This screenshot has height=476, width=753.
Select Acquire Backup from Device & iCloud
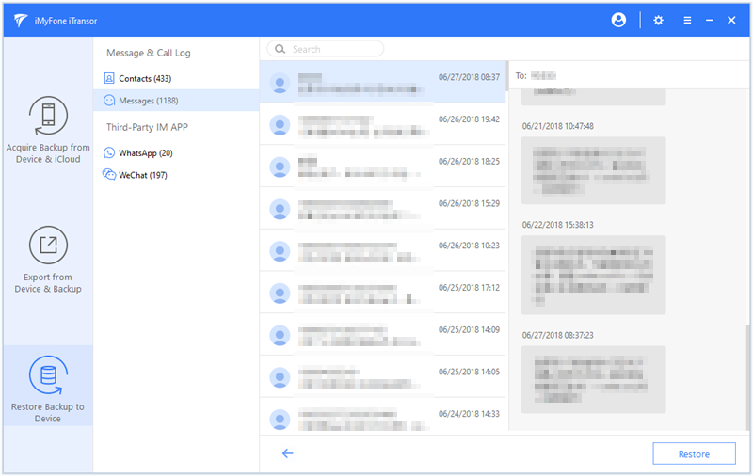[x=48, y=130]
